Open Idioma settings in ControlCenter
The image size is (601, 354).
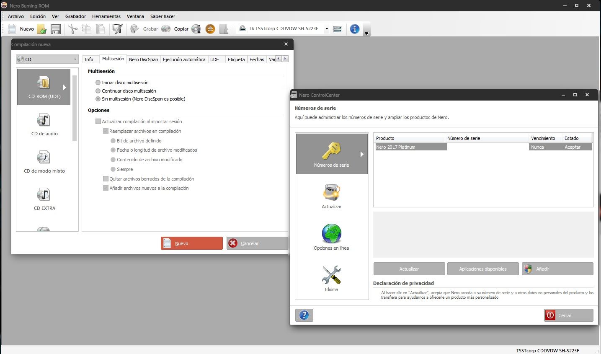(332, 279)
